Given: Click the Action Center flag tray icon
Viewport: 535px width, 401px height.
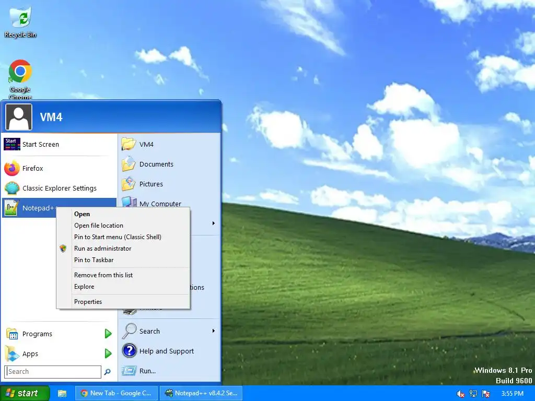Looking at the screenshot, I should coord(486,394).
